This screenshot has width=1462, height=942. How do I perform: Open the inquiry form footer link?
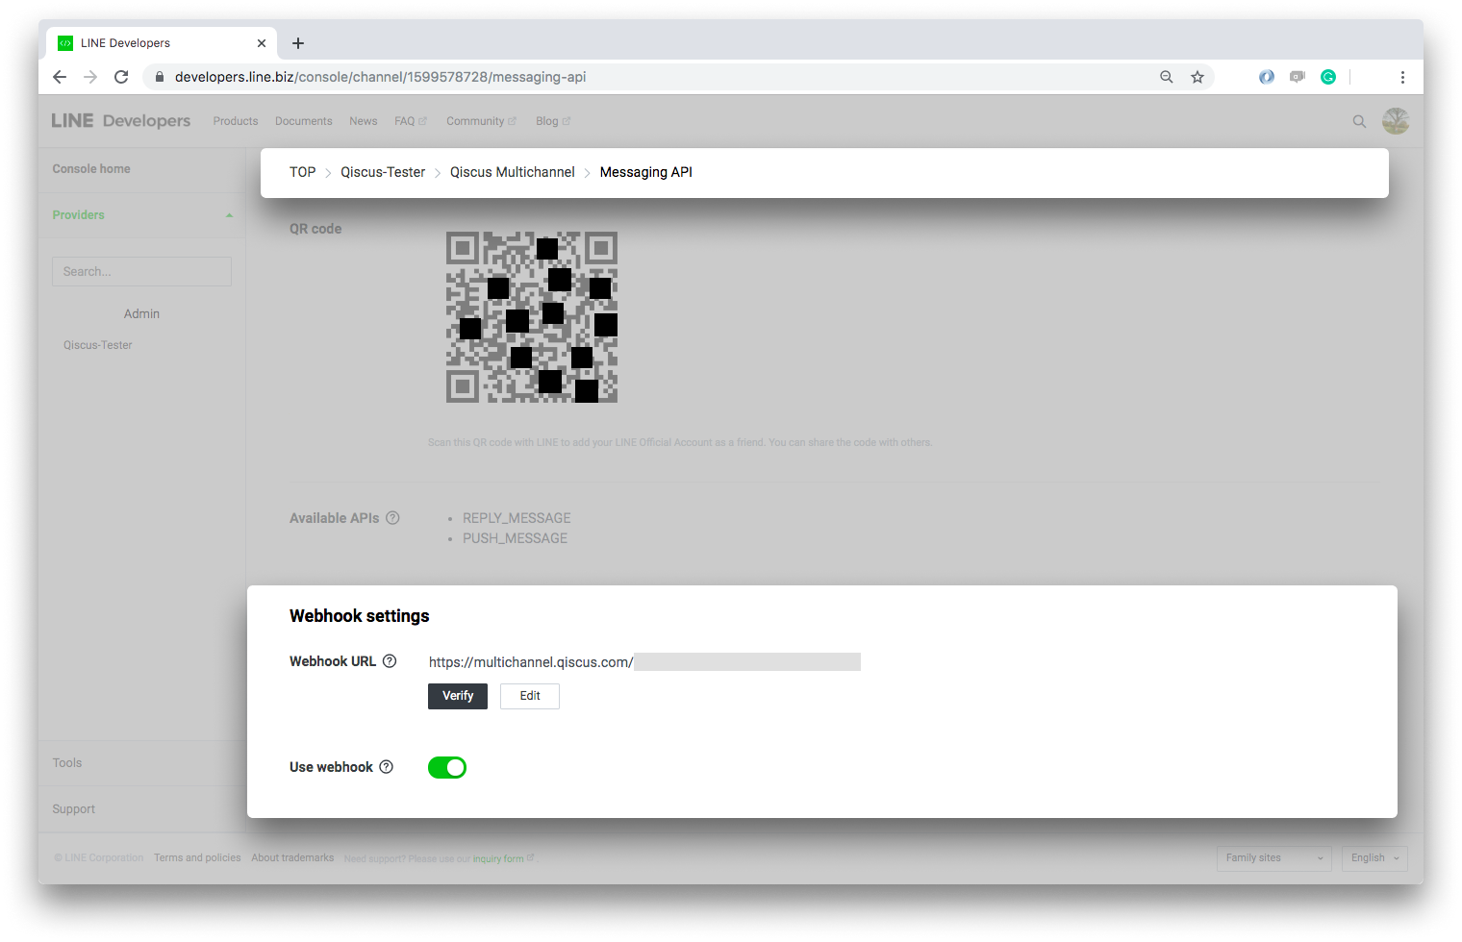coord(498,859)
